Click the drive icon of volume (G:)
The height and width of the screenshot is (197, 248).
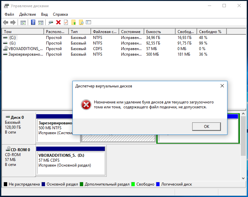coord(5,43)
